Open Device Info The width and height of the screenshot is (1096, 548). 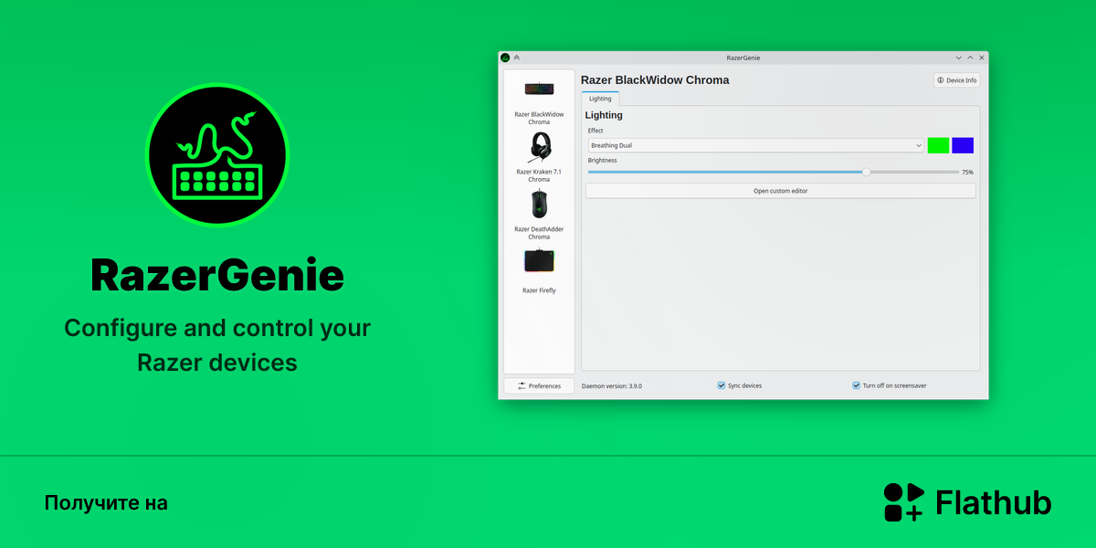(x=956, y=80)
